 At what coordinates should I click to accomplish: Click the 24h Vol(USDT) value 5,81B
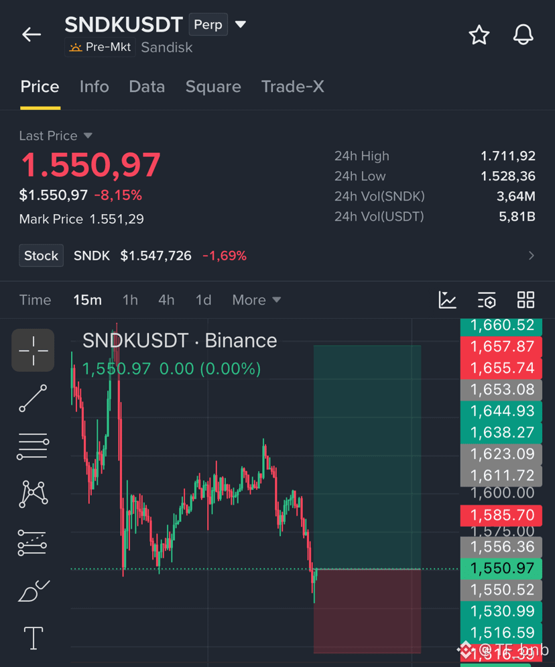tap(517, 217)
